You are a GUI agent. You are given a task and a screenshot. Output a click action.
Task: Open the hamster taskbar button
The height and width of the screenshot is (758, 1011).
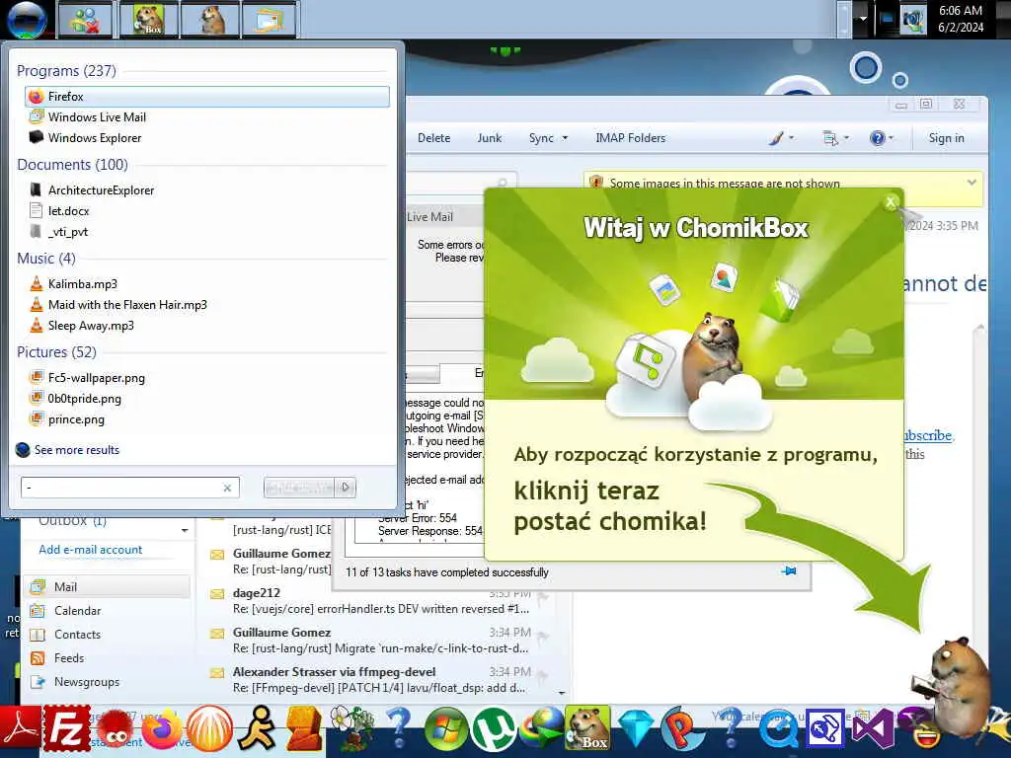[x=210, y=20]
